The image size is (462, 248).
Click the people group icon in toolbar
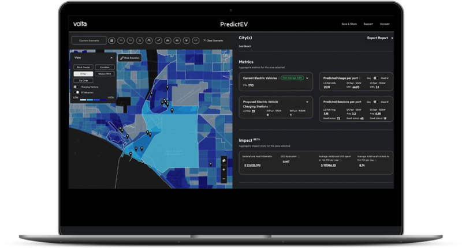tap(148, 40)
